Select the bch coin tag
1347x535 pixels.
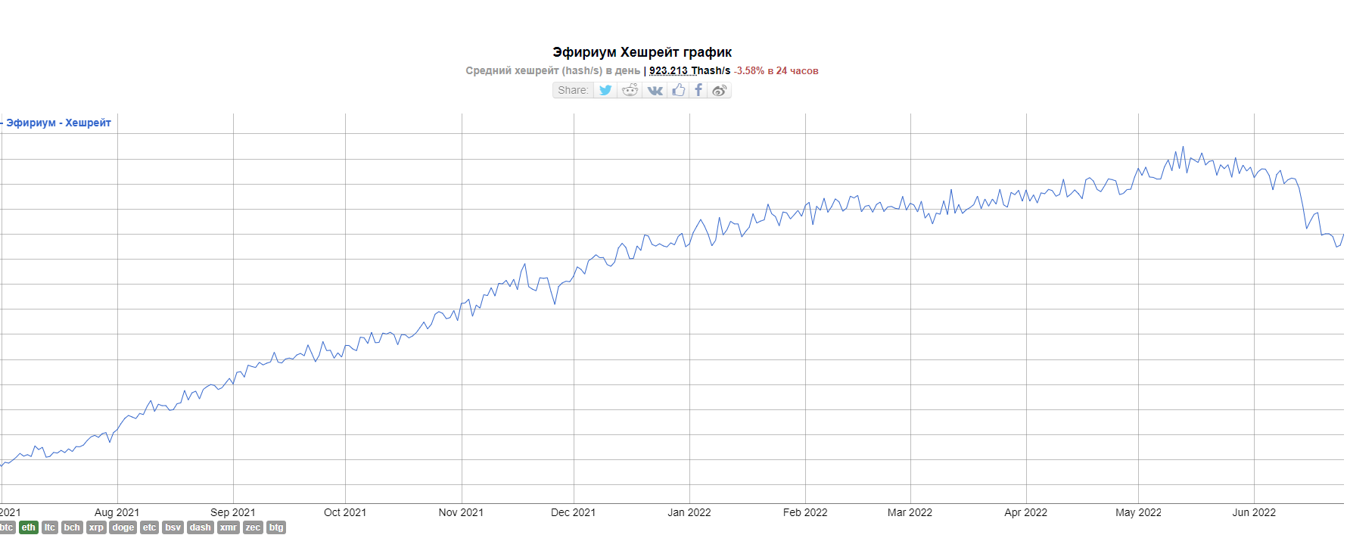(72, 527)
